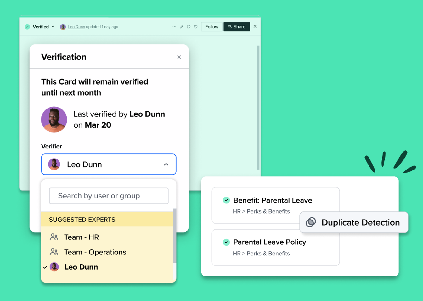This screenshot has height=301, width=423.
Task: Click the edit pencil icon
Action: point(181,27)
